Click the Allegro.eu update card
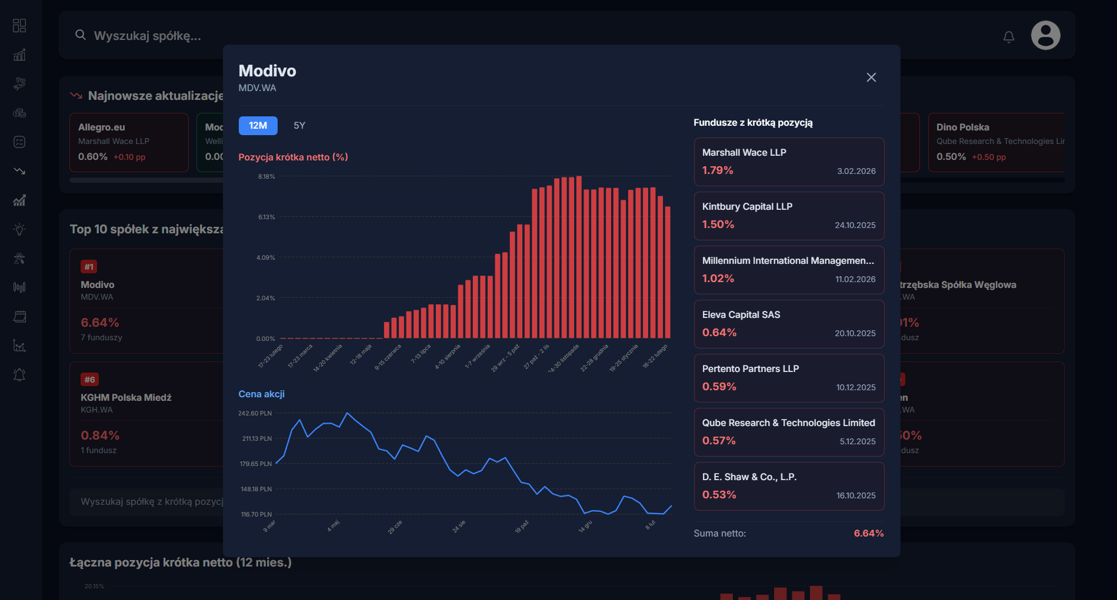 [129, 142]
